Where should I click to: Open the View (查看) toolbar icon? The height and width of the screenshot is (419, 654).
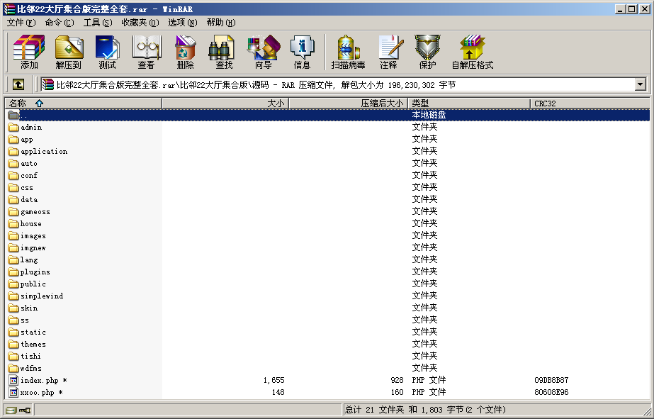click(146, 52)
